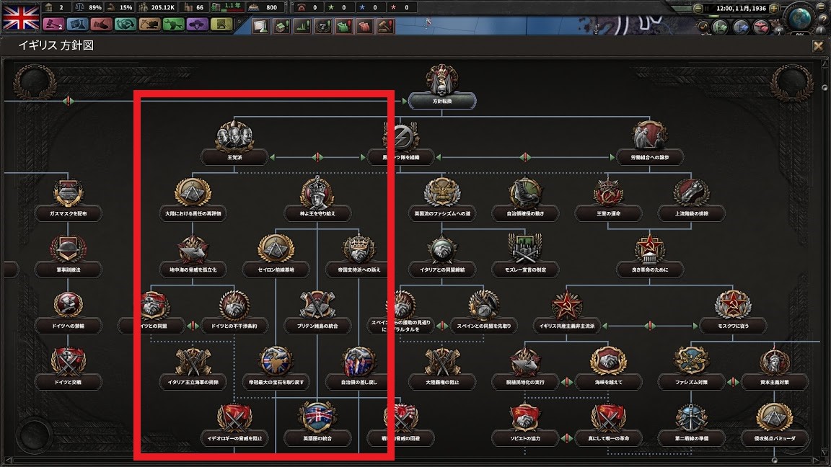Open the trade button with green arrows
Screen dimensions: 831x467
126,25
